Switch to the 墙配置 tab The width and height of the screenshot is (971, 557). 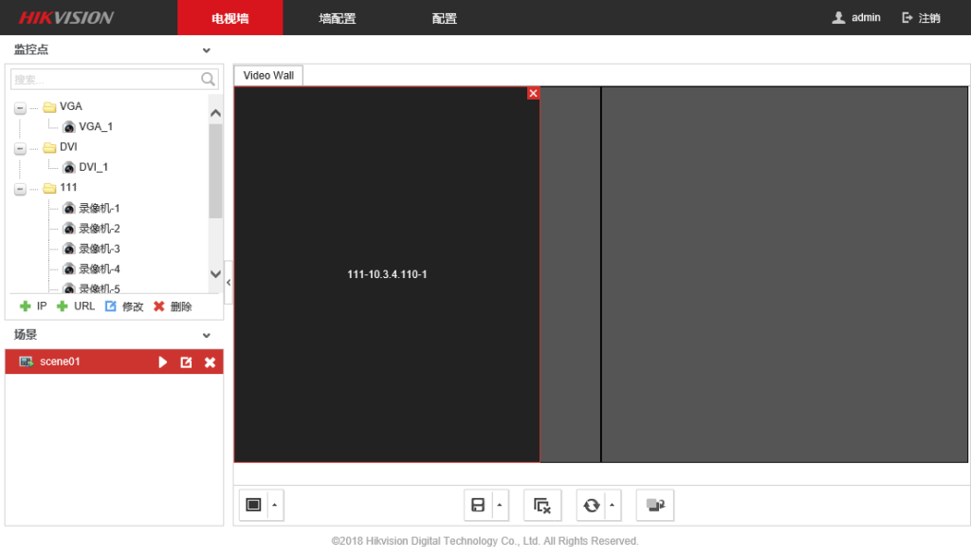point(338,18)
